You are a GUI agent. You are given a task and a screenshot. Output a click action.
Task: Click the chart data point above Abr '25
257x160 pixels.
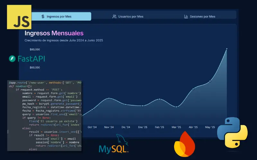tap(193, 89)
